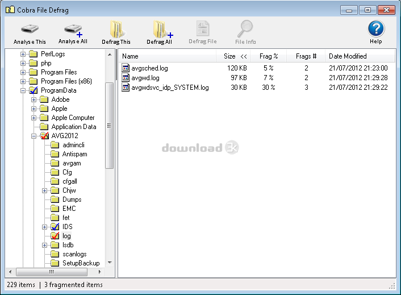Click the tree horizontal scroll left arrow
The width and height of the screenshot is (401, 295).
(10, 272)
